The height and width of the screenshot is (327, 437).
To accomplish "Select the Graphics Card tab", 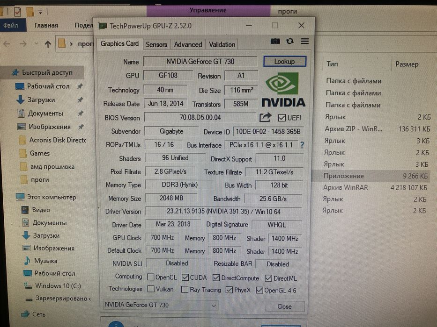I will (119, 44).
